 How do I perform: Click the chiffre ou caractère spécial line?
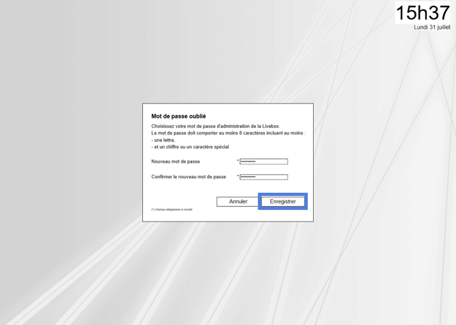point(190,147)
